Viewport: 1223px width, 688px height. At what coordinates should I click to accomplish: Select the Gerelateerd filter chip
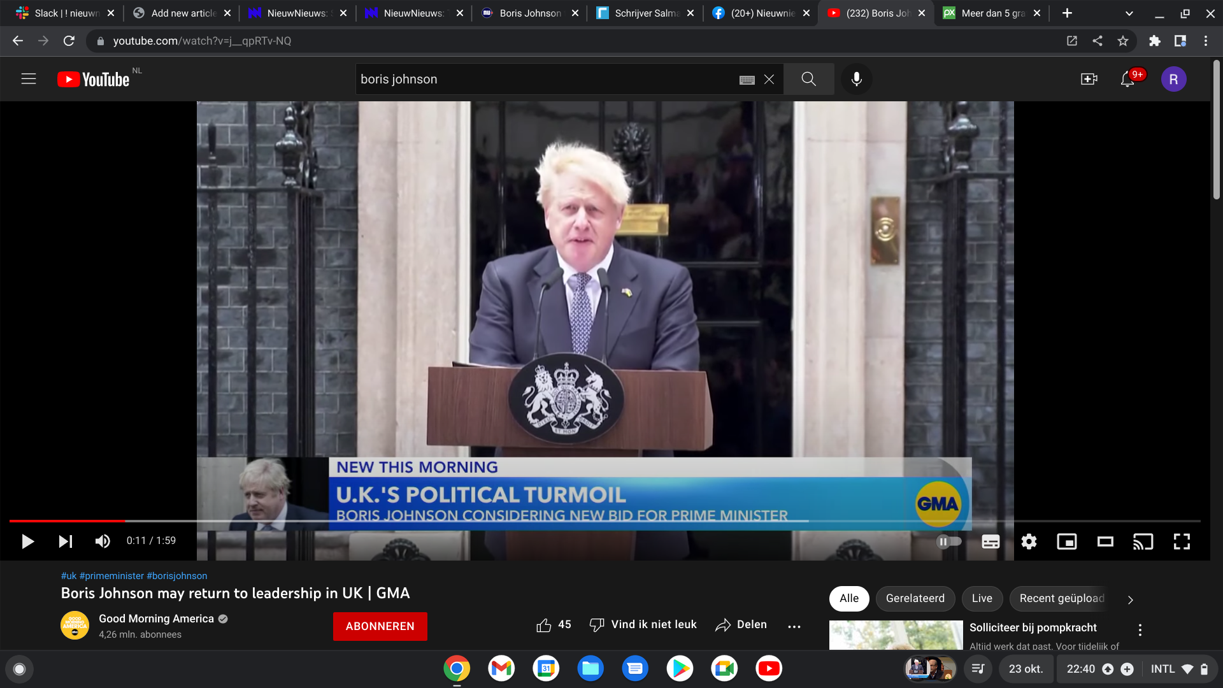915,599
